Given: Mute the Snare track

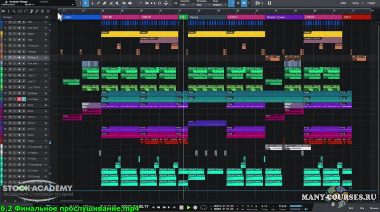Looking at the screenshot, I should (9, 34).
